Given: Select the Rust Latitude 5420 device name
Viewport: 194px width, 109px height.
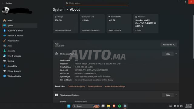Looking at the screenshot, I should [59, 45].
